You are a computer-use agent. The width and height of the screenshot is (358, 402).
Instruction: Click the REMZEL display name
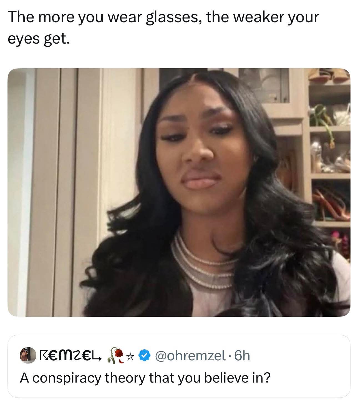[x=72, y=355]
